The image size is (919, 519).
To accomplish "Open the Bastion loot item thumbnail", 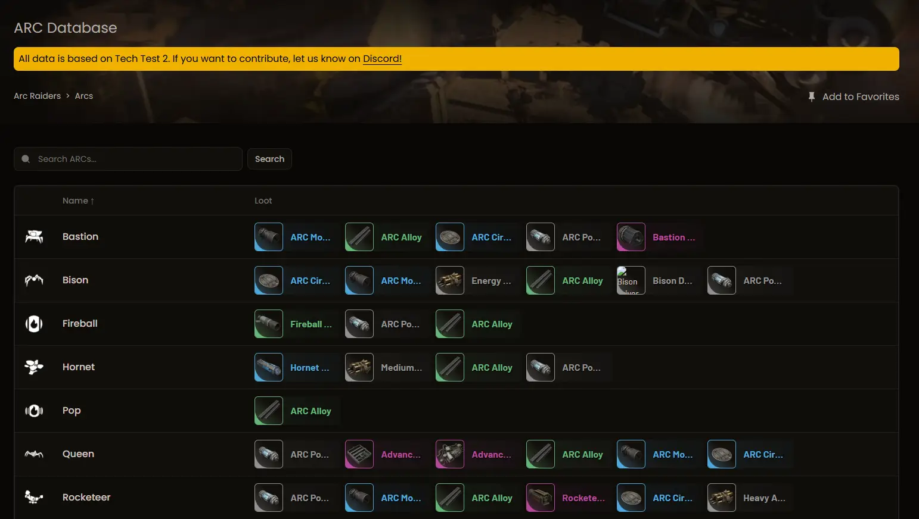I will point(631,237).
